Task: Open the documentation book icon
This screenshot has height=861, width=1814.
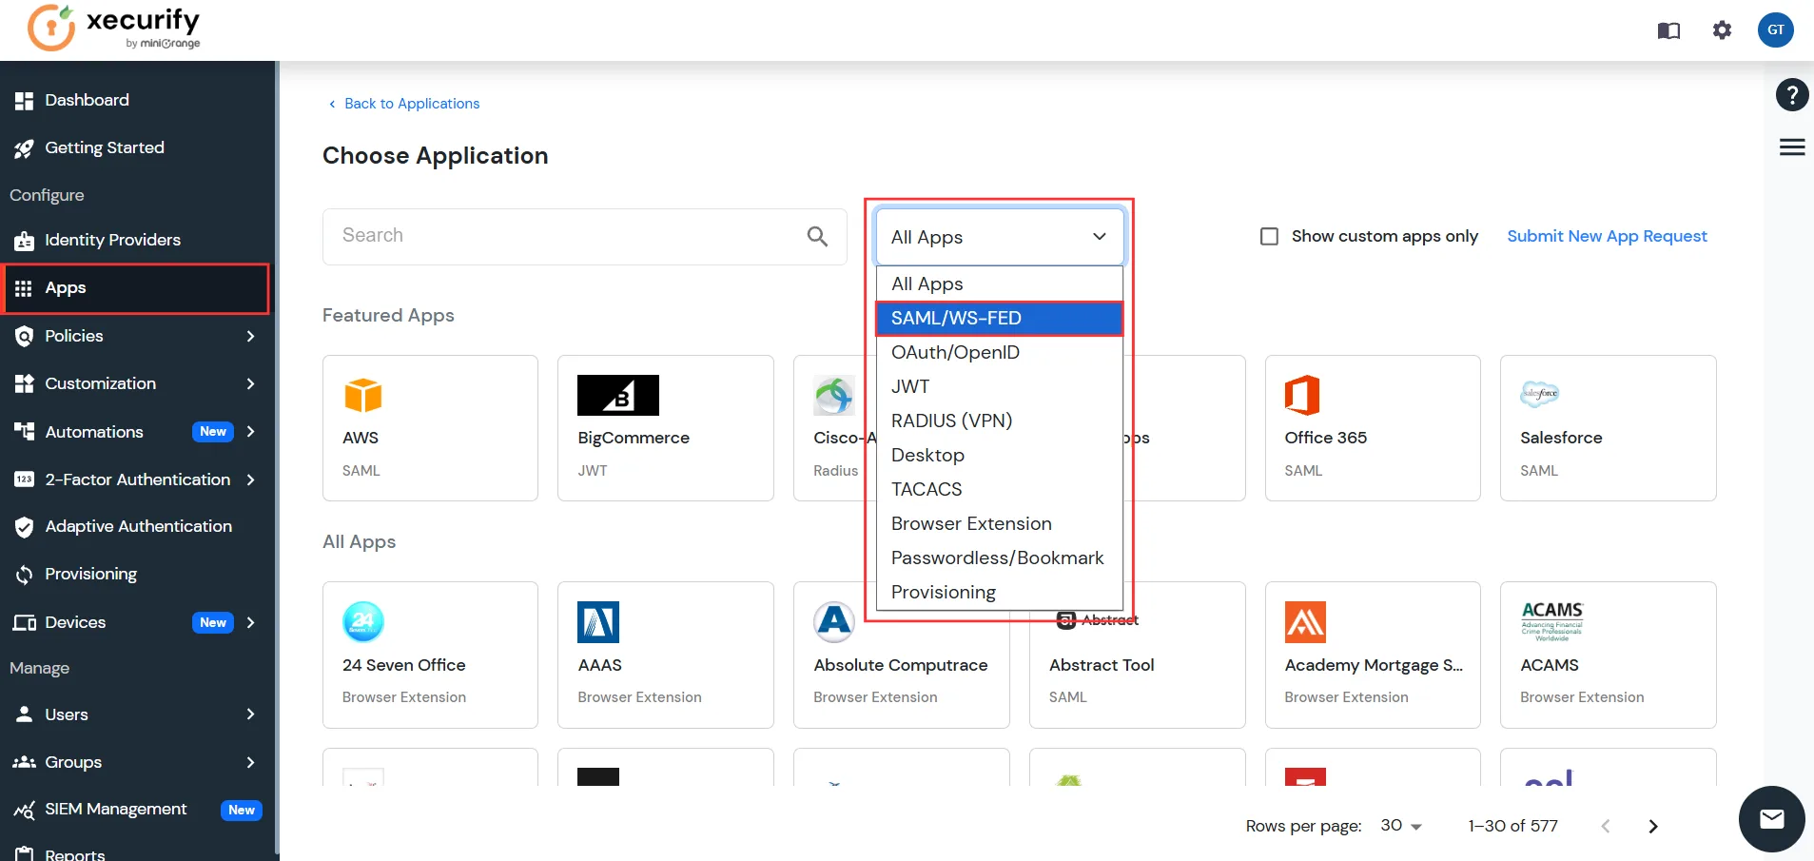Action: coord(1668,30)
